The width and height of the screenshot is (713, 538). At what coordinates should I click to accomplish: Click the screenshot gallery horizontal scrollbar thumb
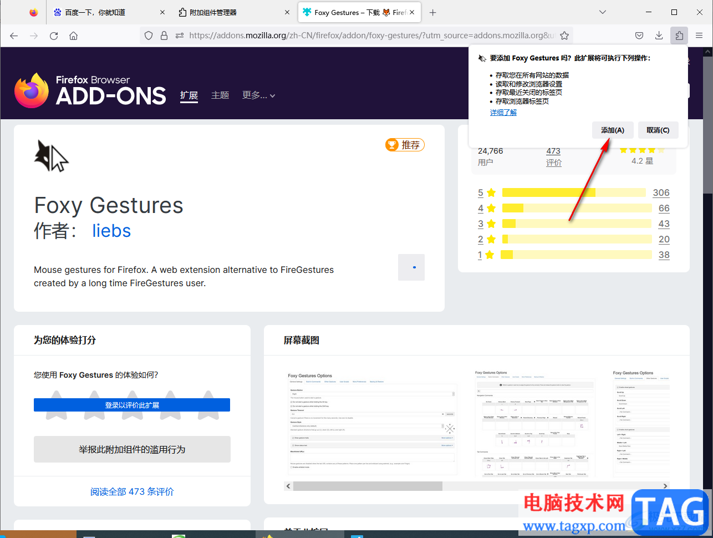point(368,486)
